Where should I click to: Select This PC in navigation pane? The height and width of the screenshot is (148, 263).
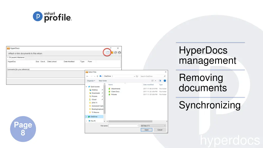click(93, 121)
